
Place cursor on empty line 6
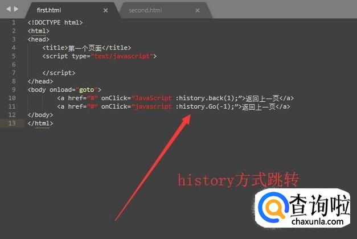tap(91, 64)
